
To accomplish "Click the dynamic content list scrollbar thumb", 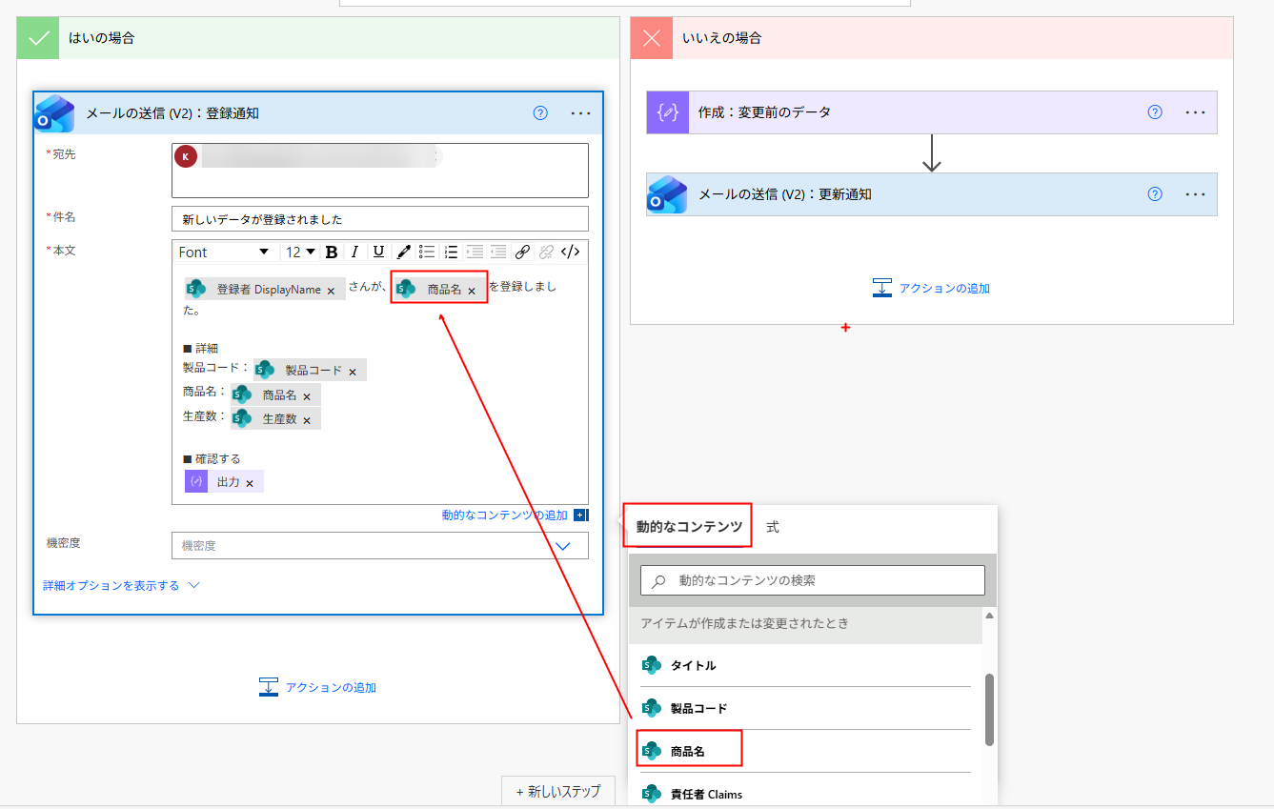I will pos(989,710).
